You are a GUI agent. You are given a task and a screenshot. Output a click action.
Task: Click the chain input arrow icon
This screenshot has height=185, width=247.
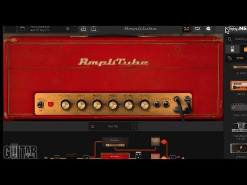(x=46, y=158)
